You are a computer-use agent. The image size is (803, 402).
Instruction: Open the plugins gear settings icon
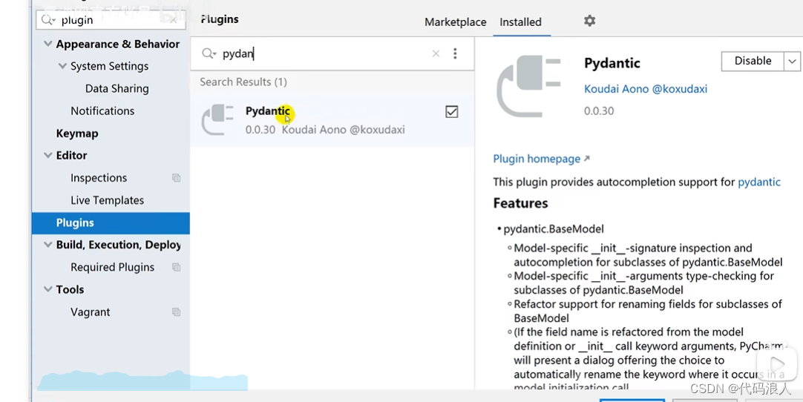589,21
